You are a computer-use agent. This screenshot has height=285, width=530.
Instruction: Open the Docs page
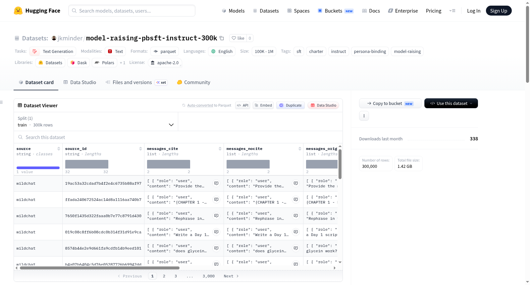point(371,11)
